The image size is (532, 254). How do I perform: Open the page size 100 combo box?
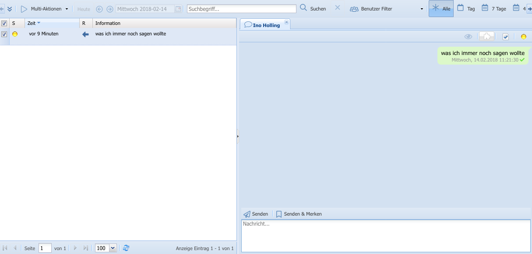coord(113,248)
